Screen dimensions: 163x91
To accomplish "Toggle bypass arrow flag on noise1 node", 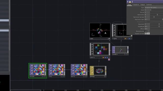I will pos(32,71).
